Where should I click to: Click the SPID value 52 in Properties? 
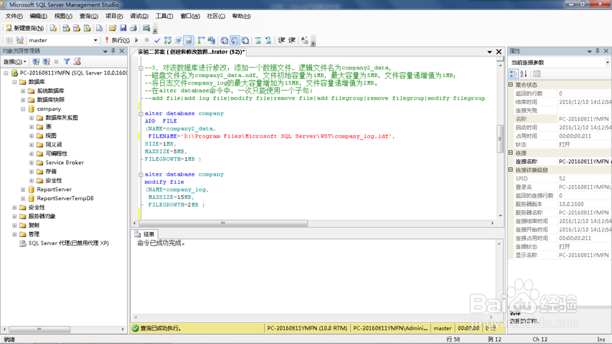pyautogui.click(x=562, y=179)
